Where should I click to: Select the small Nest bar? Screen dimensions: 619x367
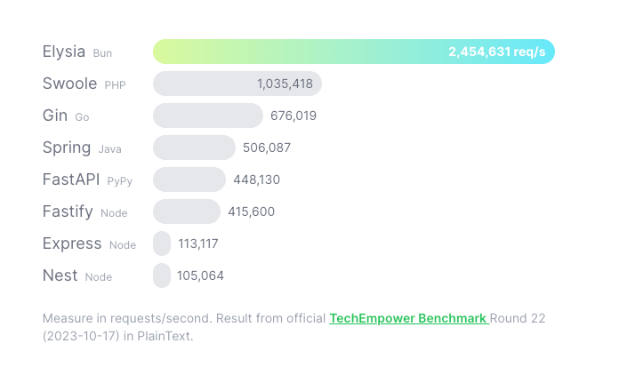162,275
